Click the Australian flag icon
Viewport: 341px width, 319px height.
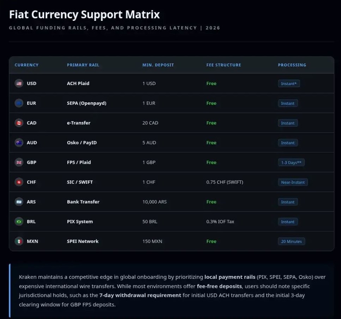pos(19,143)
